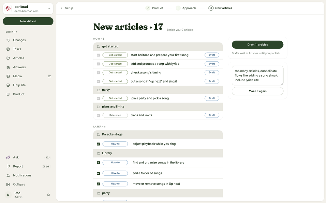Click Draft button for check a song's timing
The height and width of the screenshot is (203, 326).
coord(212,72)
